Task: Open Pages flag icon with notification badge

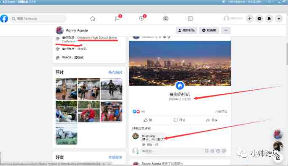Action: tap(117, 18)
